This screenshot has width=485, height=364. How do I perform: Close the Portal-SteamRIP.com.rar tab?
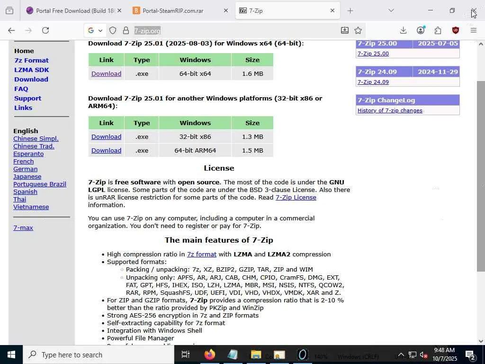[226, 10]
